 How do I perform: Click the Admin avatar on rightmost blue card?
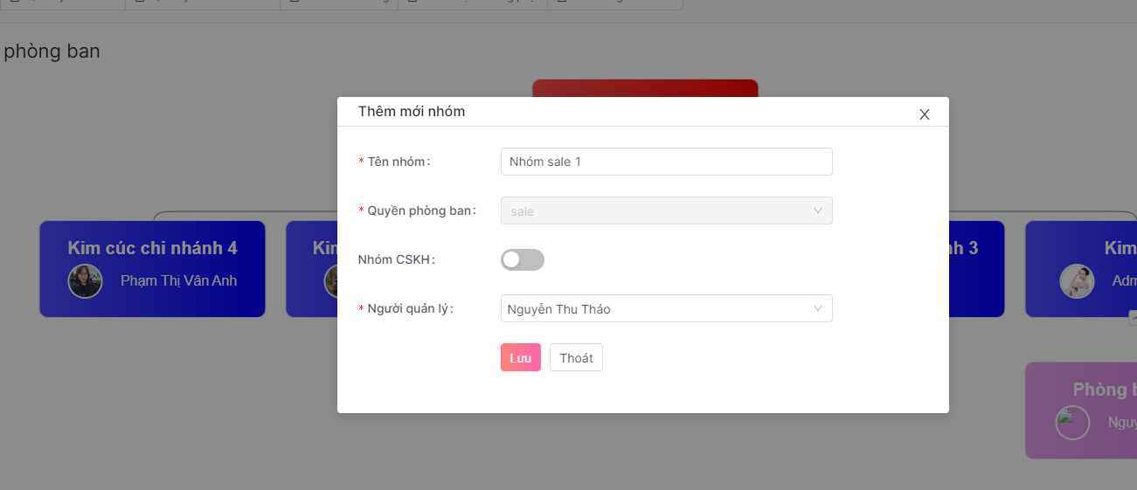(x=1077, y=281)
